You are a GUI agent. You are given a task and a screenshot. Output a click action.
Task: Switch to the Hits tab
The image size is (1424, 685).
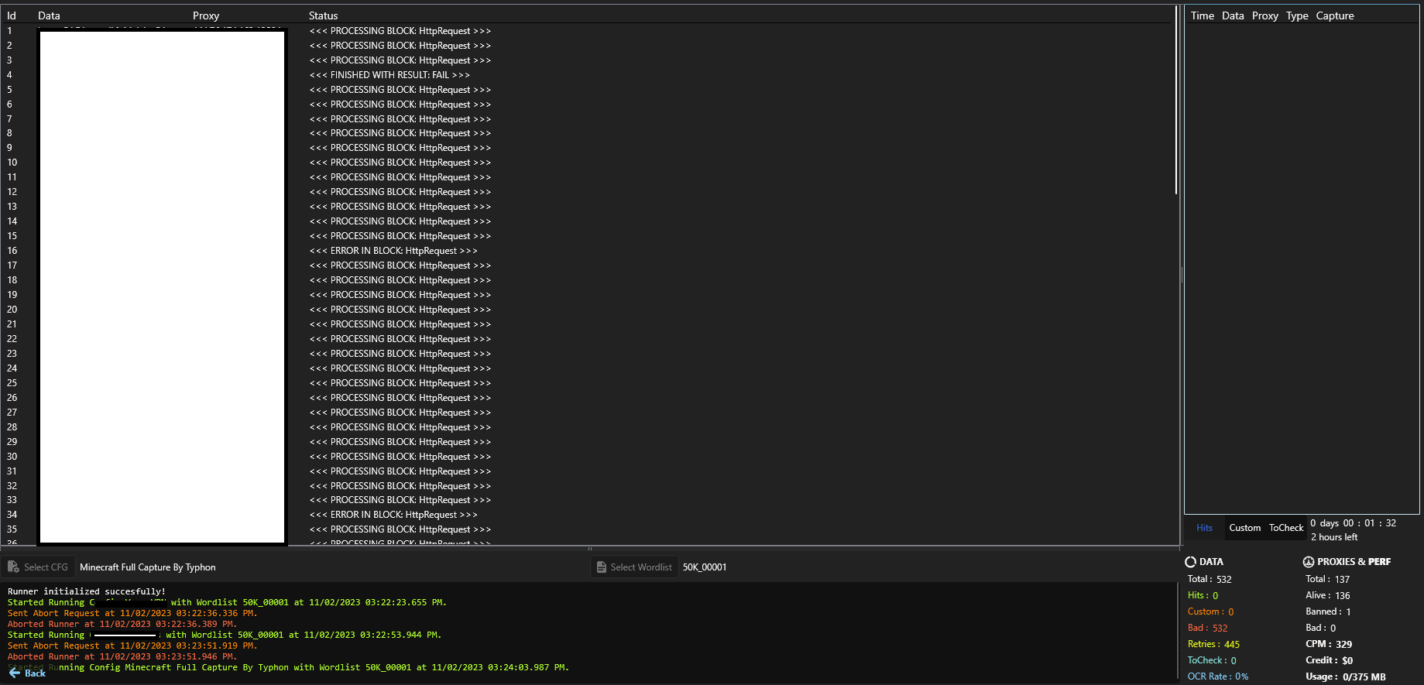(x=1204, y=528)
